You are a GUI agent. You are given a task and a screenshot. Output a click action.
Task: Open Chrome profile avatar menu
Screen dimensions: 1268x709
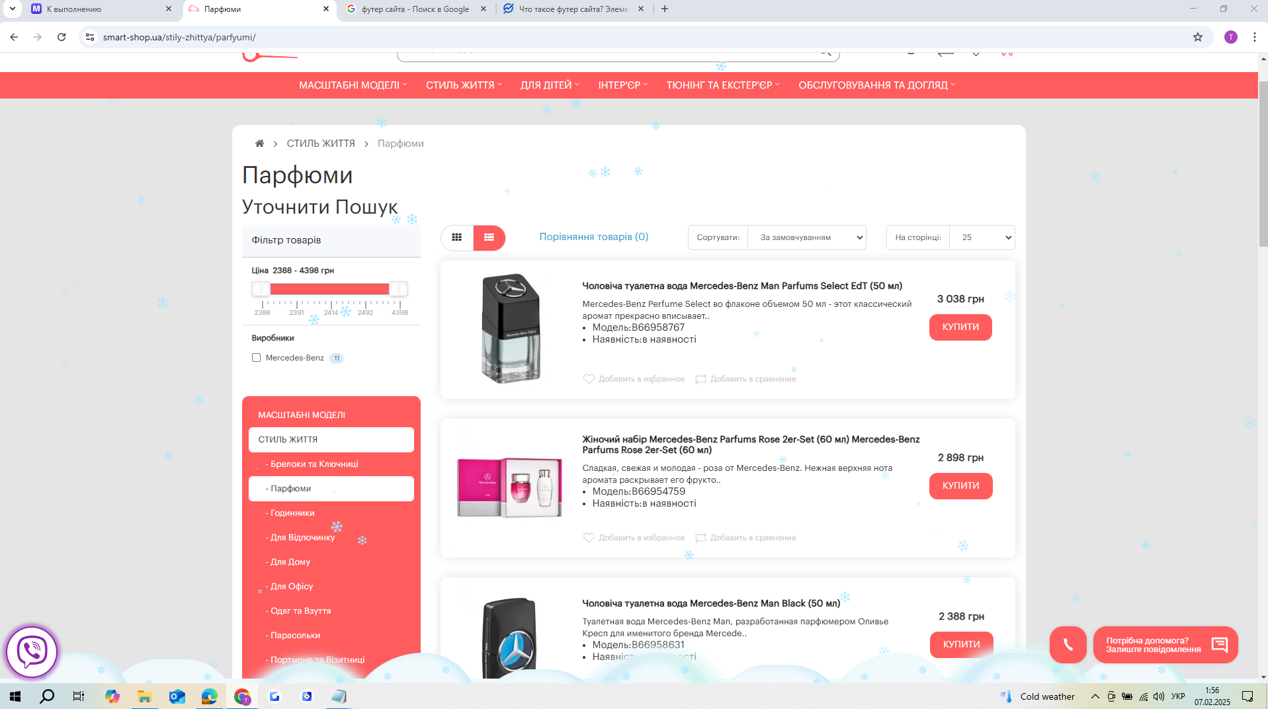[x=1231, y=37]
